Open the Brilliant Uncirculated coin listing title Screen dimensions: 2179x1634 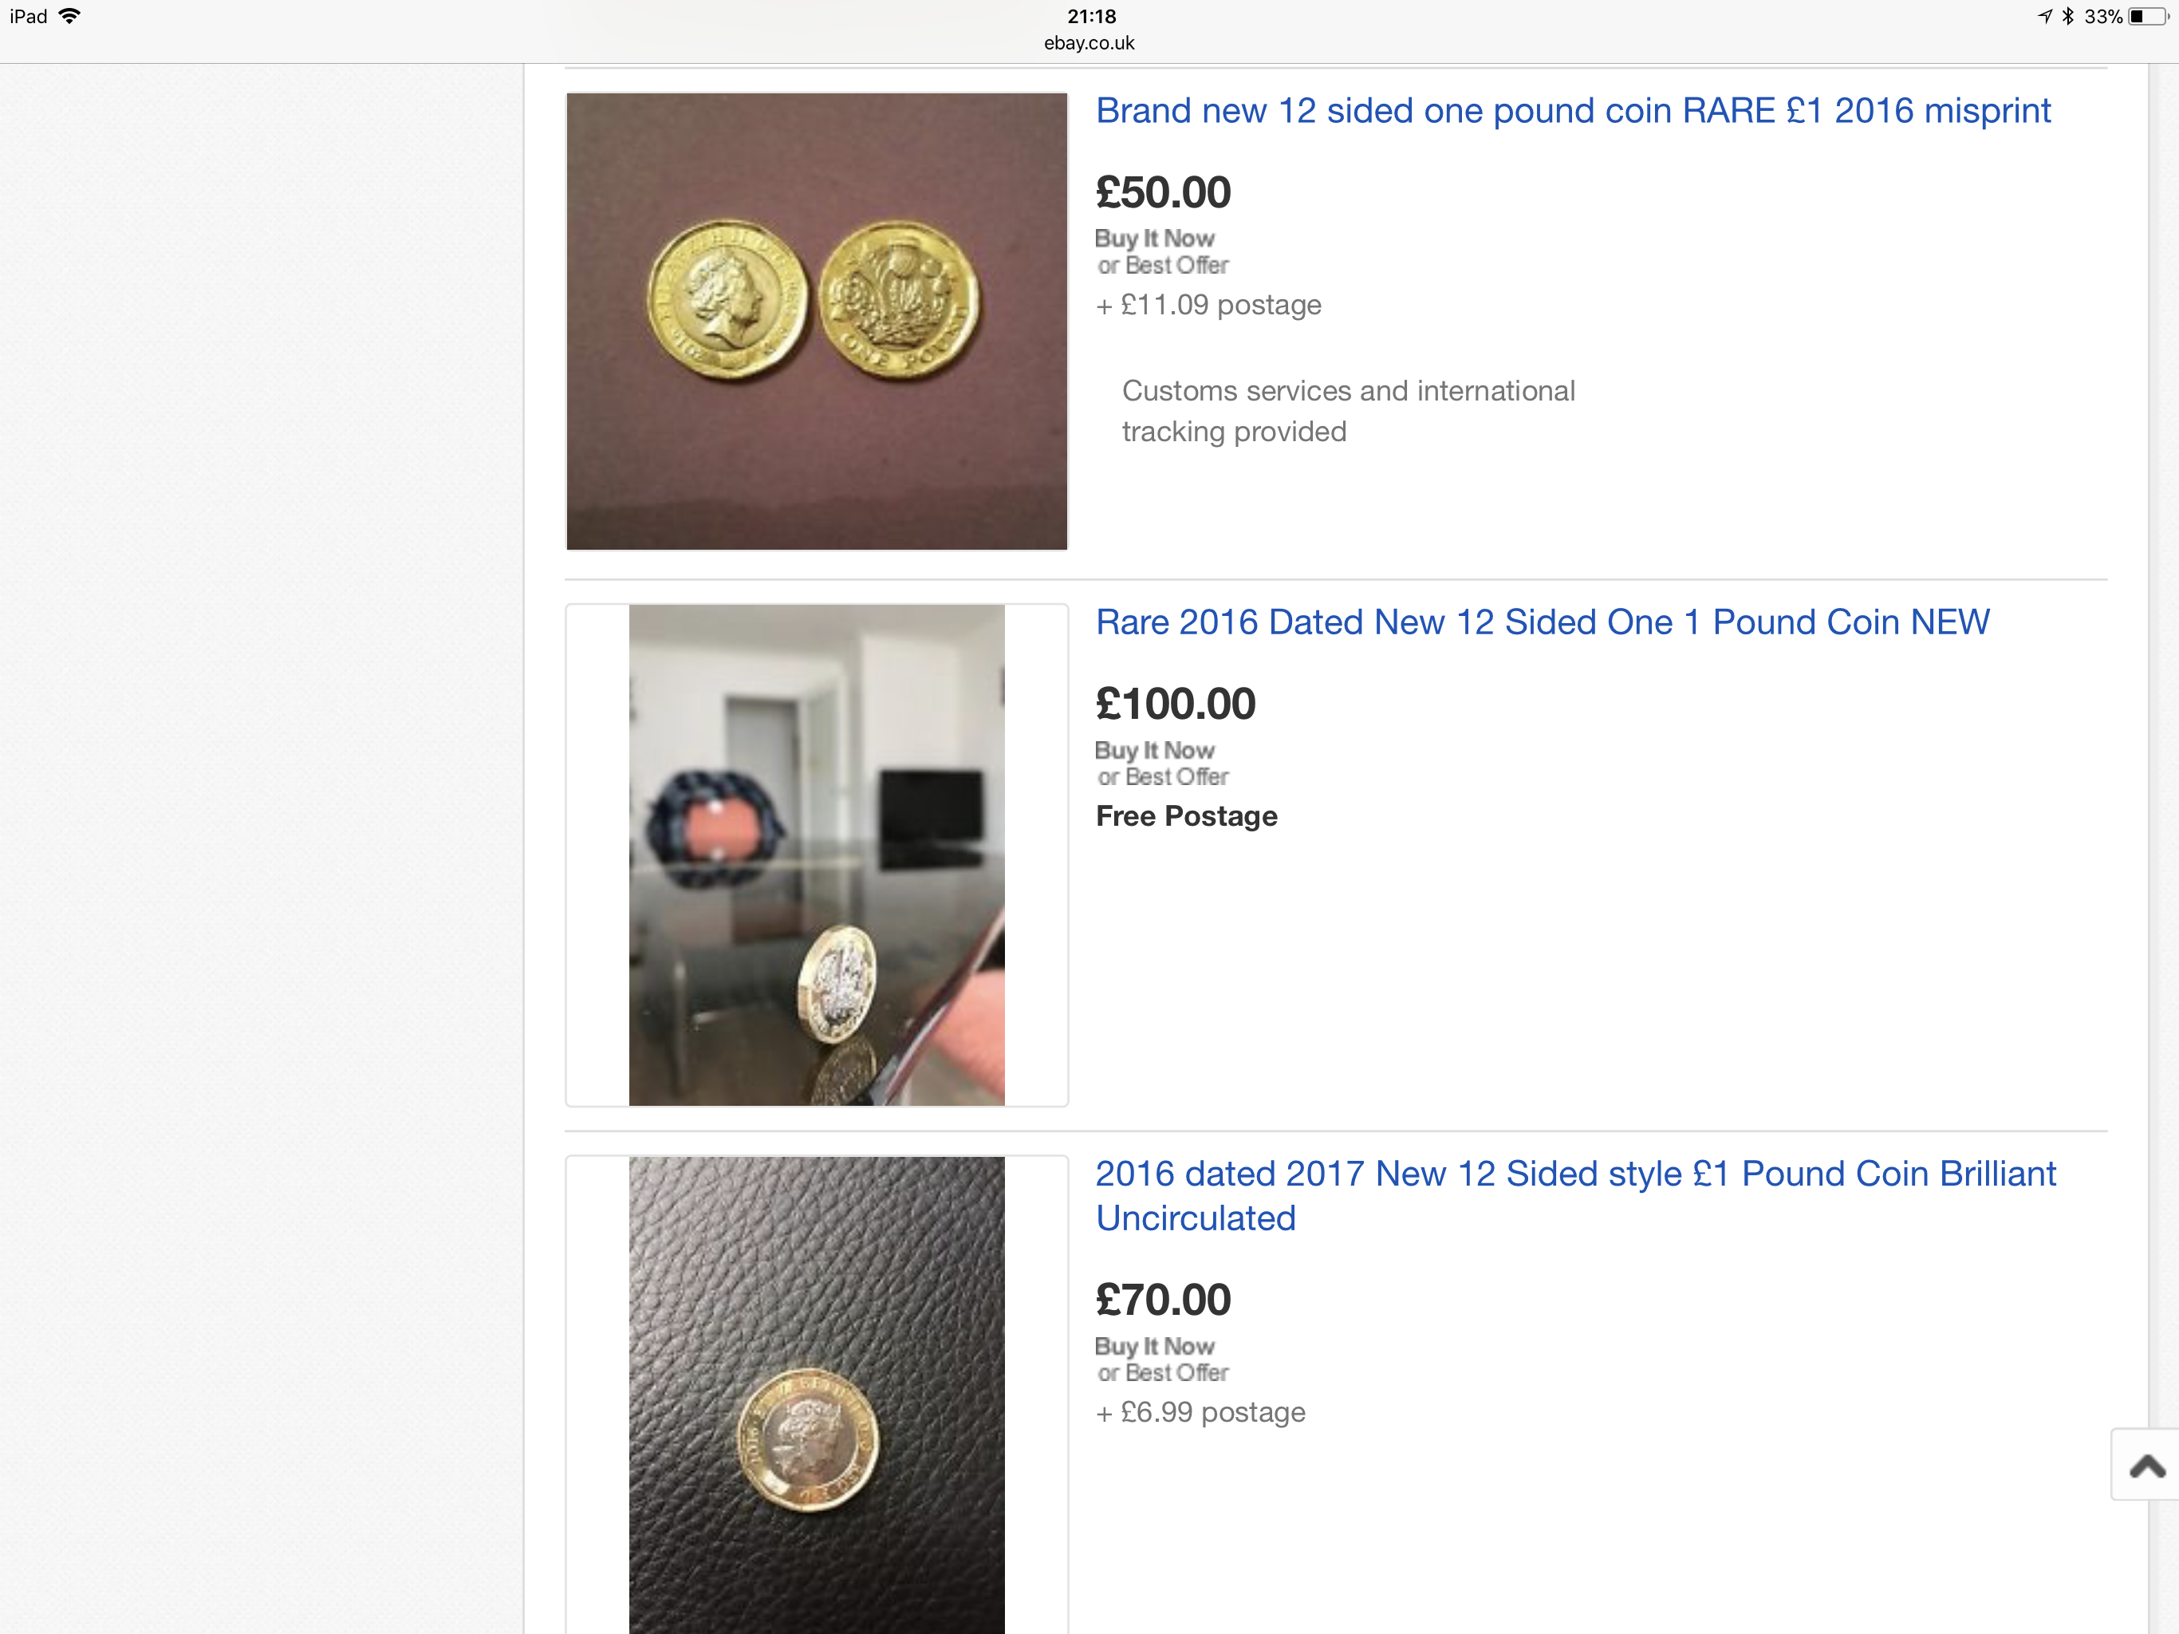coord(1574,1194)
